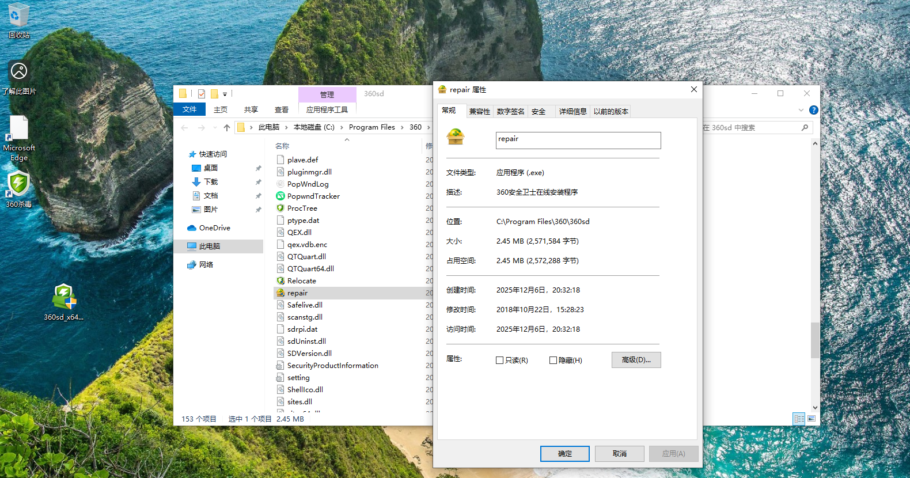Toggle the 隐藏(H) hidden checkbox
The image size is (910, 478).
click(x=553, y=361)
